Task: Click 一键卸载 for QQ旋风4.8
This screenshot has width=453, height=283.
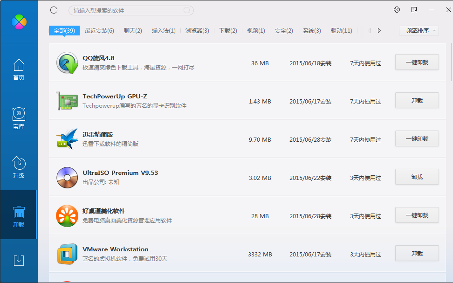Action: pos(417,62)
